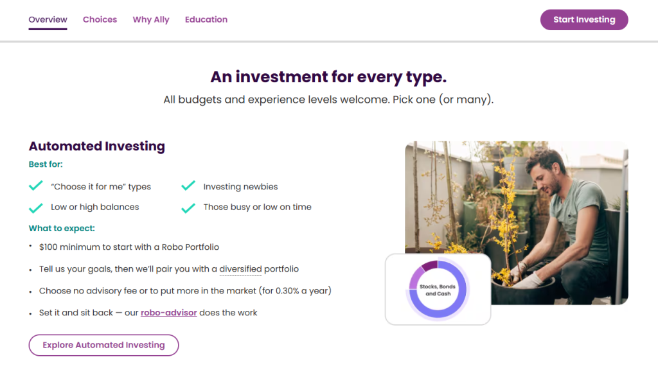
Task: Click checkmark icon next to Those busy or low on time
Action: (188, 207)
